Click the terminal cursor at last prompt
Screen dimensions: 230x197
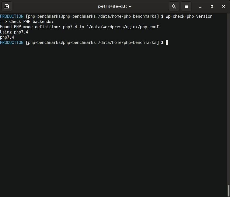click(x=167, y=42)
